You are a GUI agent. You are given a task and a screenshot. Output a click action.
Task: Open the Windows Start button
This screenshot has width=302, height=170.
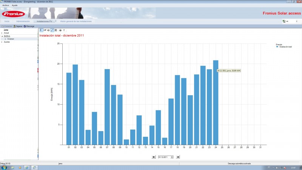[4, 167]
